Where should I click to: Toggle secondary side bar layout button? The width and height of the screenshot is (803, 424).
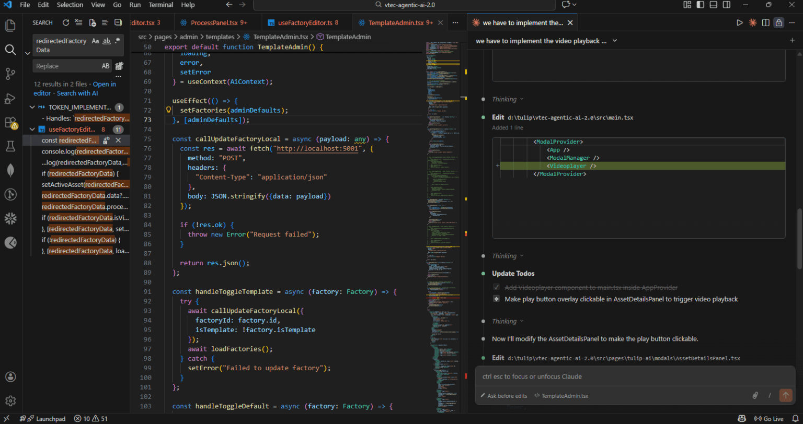point(726,5)
